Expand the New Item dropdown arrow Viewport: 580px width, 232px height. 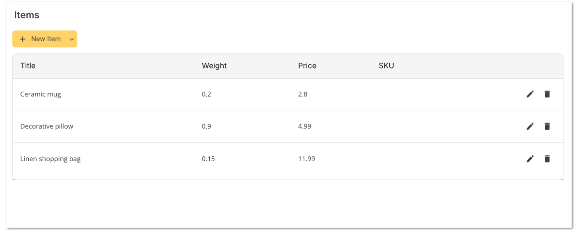pyautogui.click(x=72, y=39)
